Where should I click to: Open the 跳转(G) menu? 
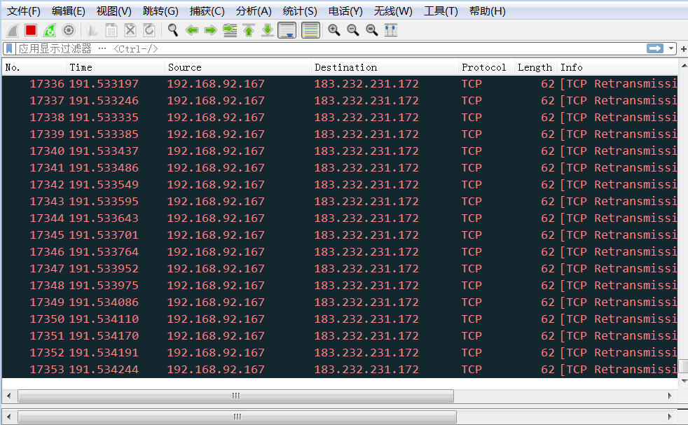pos(160,11)
